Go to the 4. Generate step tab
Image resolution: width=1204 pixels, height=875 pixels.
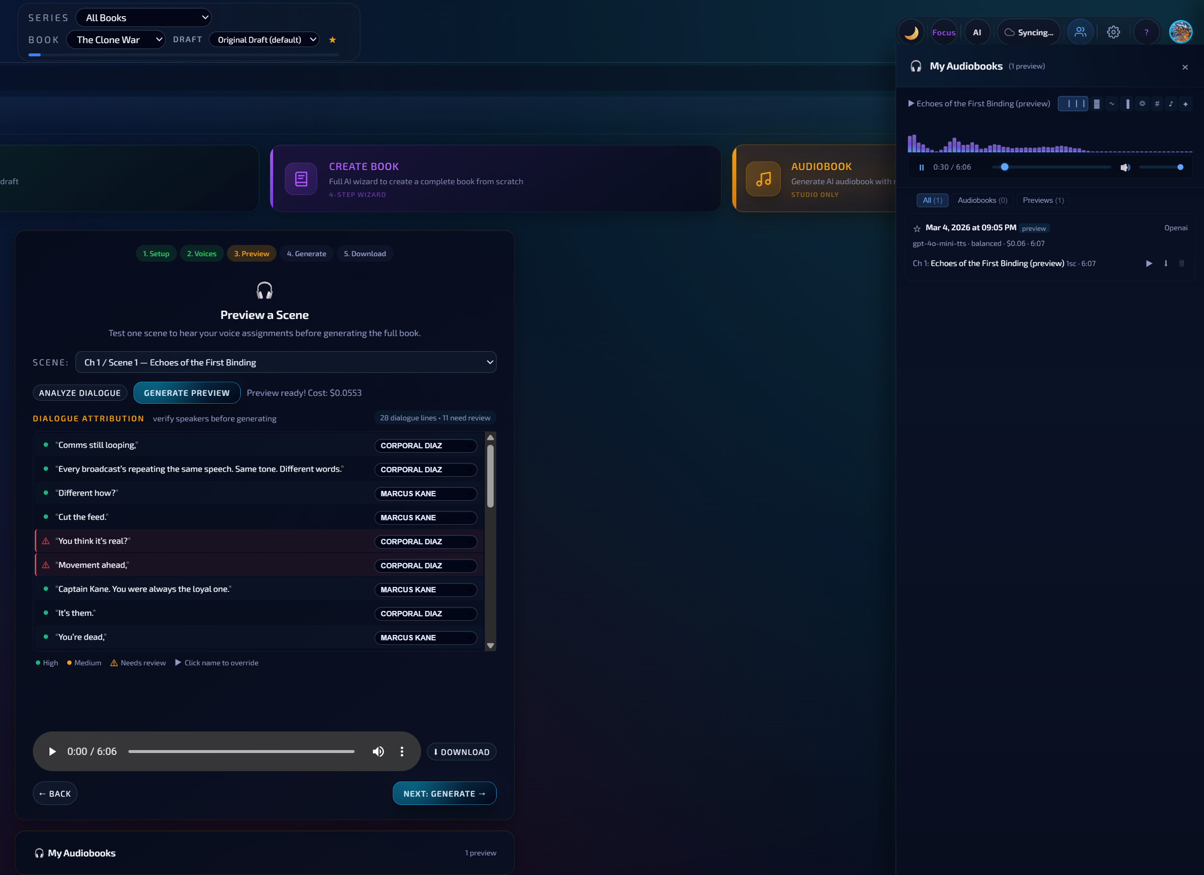click(306, 254)
